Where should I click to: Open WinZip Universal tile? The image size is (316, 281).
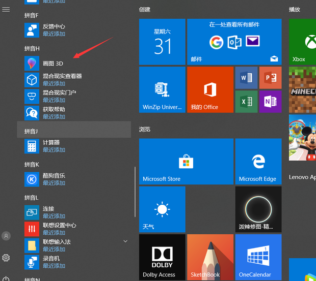(x=162, y=89)
